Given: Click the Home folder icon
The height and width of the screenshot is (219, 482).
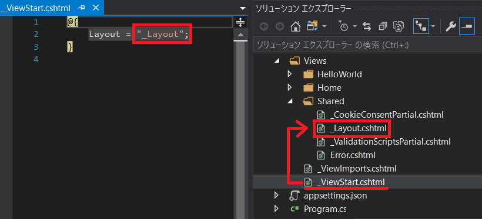Looking at the screenshot, I should [308, 88].
